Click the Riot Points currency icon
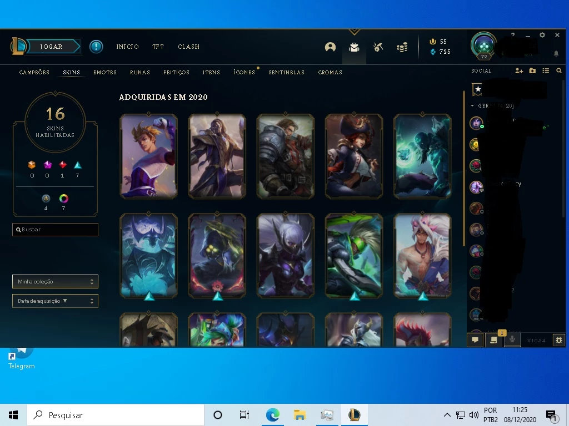 pyautogui.click(x=432, y=42)
